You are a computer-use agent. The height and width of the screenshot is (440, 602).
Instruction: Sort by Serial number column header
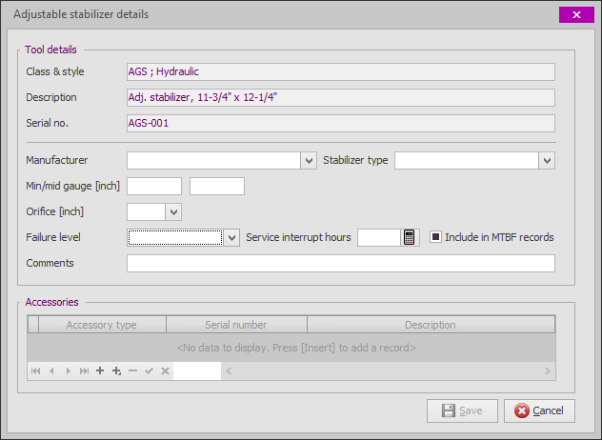click(235, 325)
